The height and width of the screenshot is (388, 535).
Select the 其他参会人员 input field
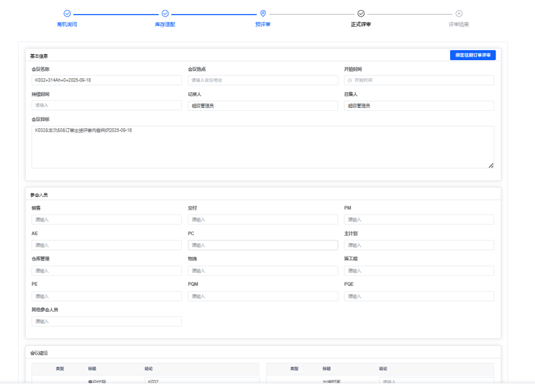pos(106,322)
